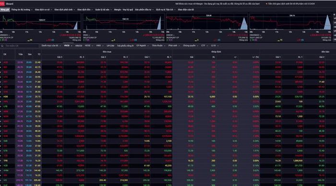Select the HNX30 board filter
This screenshot has height=186, width=336.
79,46
